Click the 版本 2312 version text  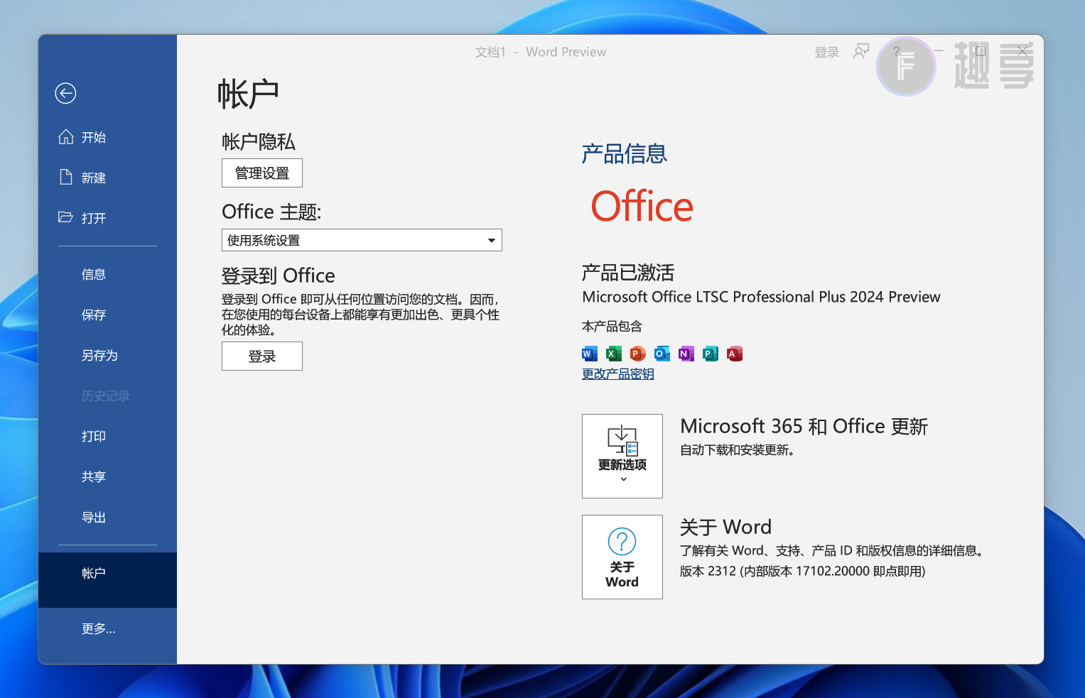[x=803, y=572]
